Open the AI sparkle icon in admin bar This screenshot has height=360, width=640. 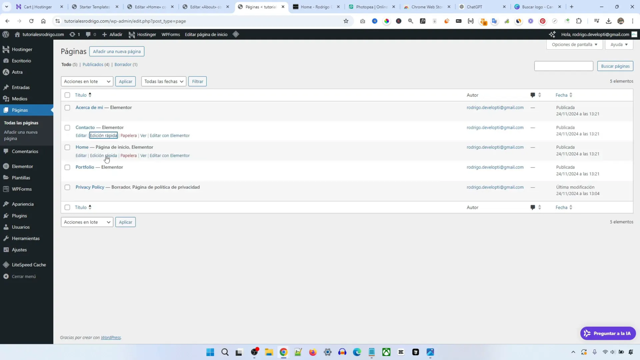pos(552,34)
